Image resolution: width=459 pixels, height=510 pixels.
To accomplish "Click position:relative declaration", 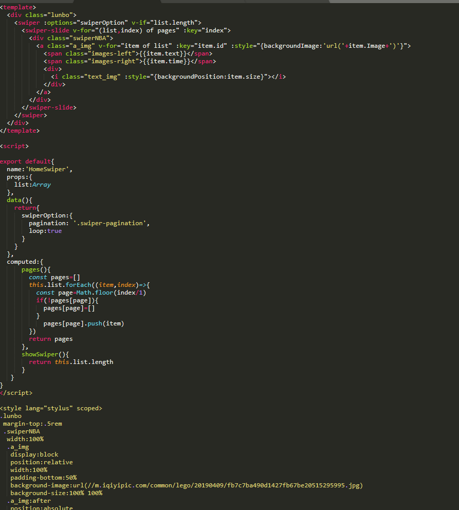I will coord(42,462).
